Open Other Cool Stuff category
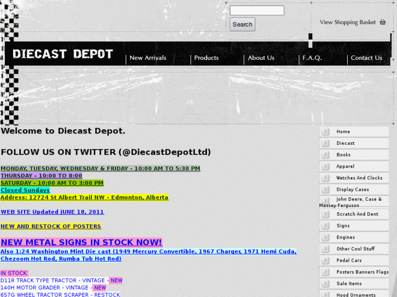397x297 pixels. 354,249
